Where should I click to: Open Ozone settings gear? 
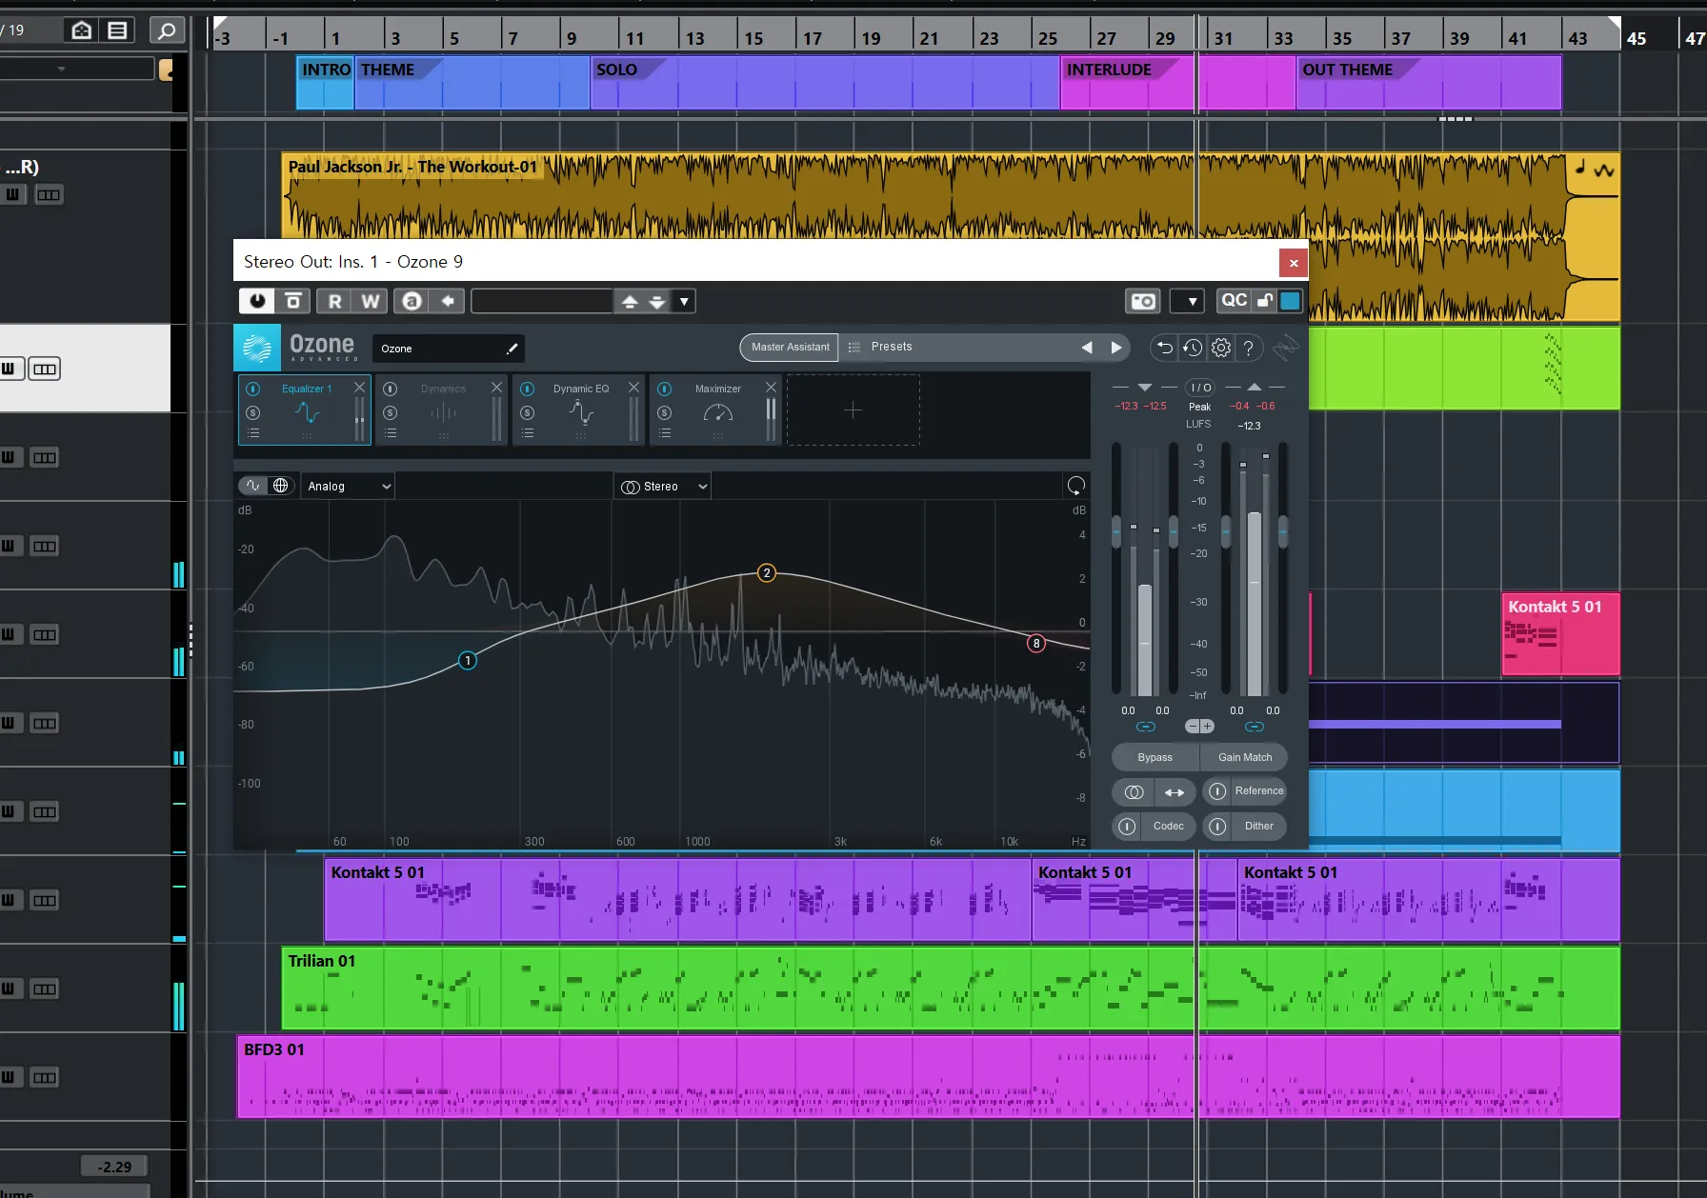coord(1221,349)
